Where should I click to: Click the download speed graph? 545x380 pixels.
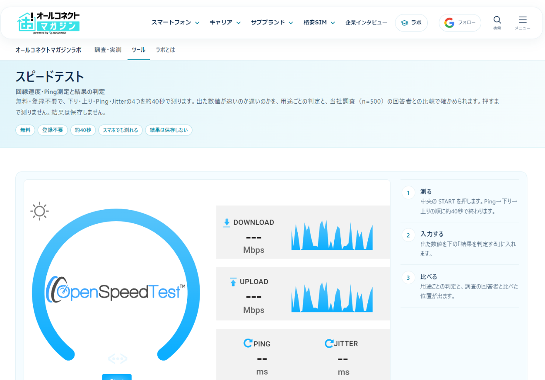click(x=332, y=235)
